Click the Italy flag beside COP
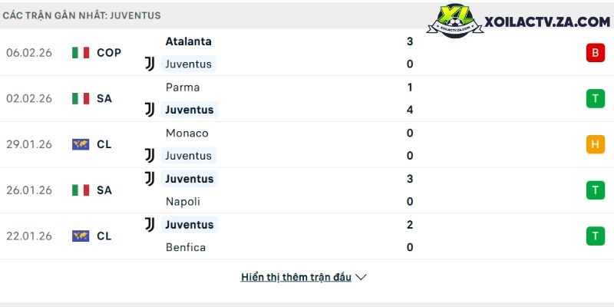 81,52
